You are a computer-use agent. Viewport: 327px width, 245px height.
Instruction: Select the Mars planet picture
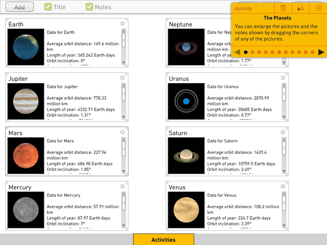click(26, 155)
